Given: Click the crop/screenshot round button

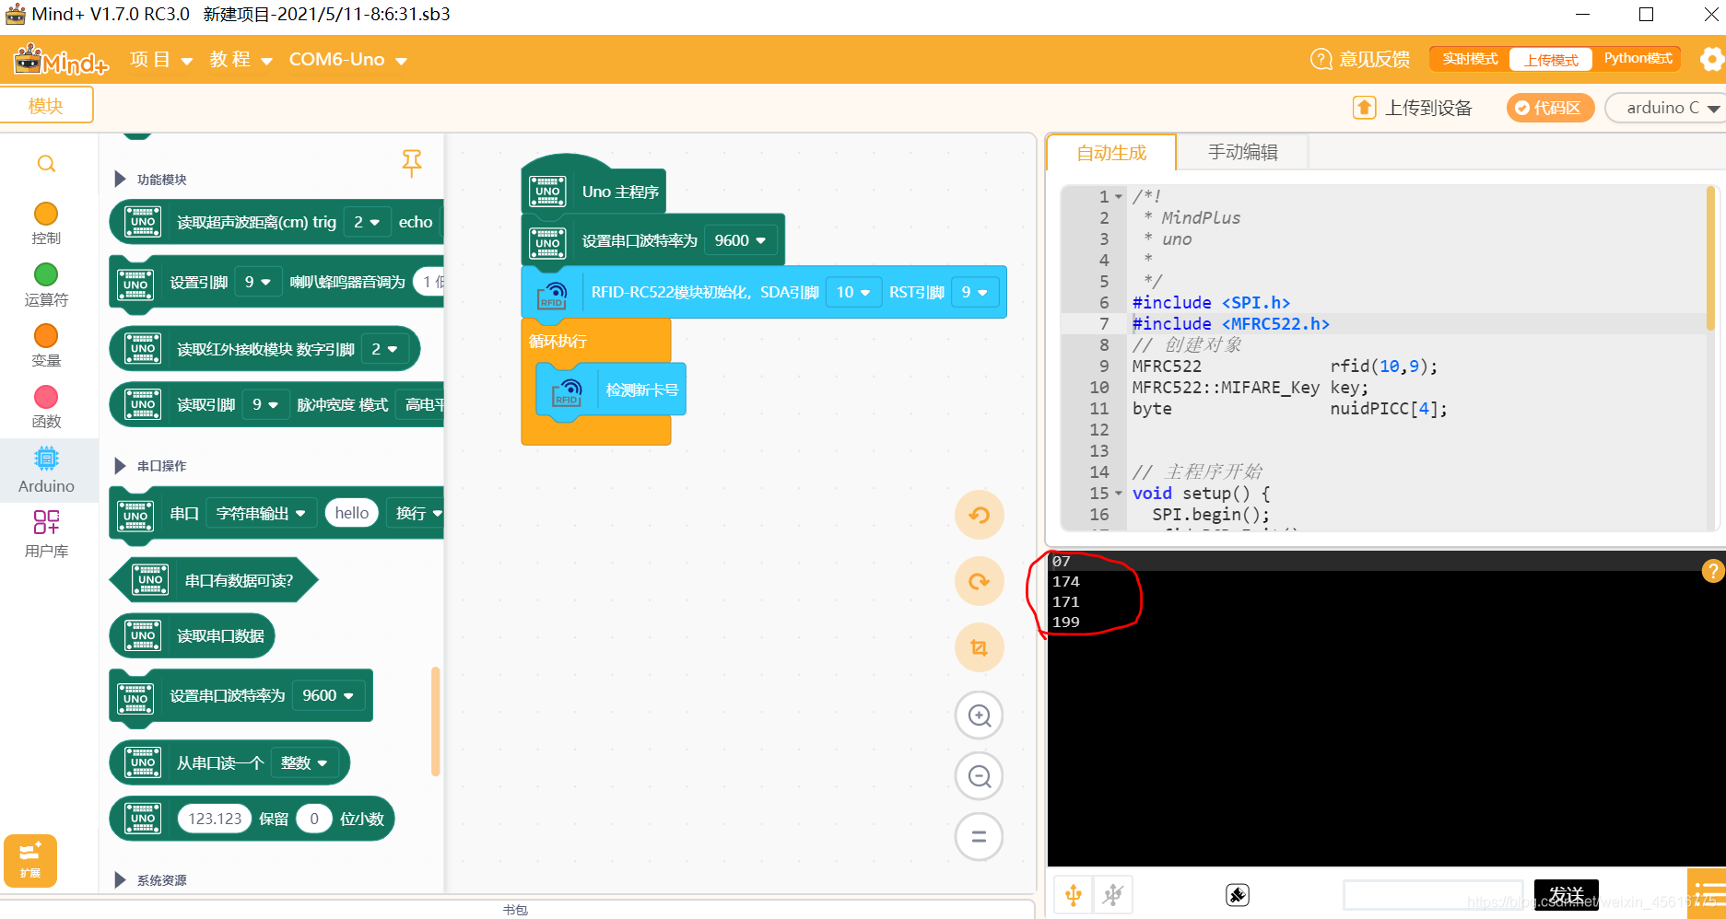Looking at the screenshot, I should (x=979, y=647).
